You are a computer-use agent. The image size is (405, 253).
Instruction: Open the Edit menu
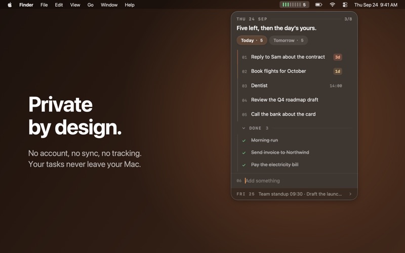click(x=59, y=5)
